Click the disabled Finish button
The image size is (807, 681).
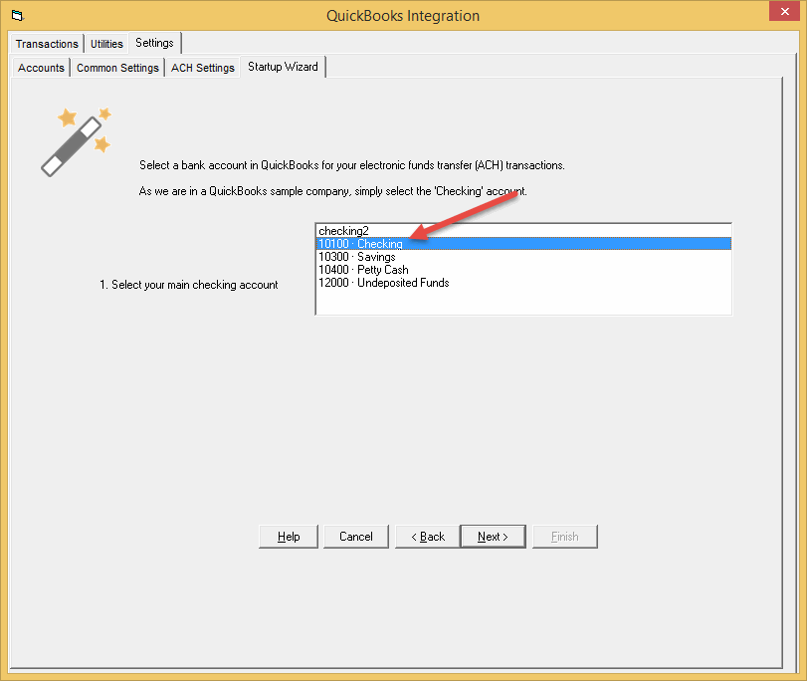tap(564, 536)
